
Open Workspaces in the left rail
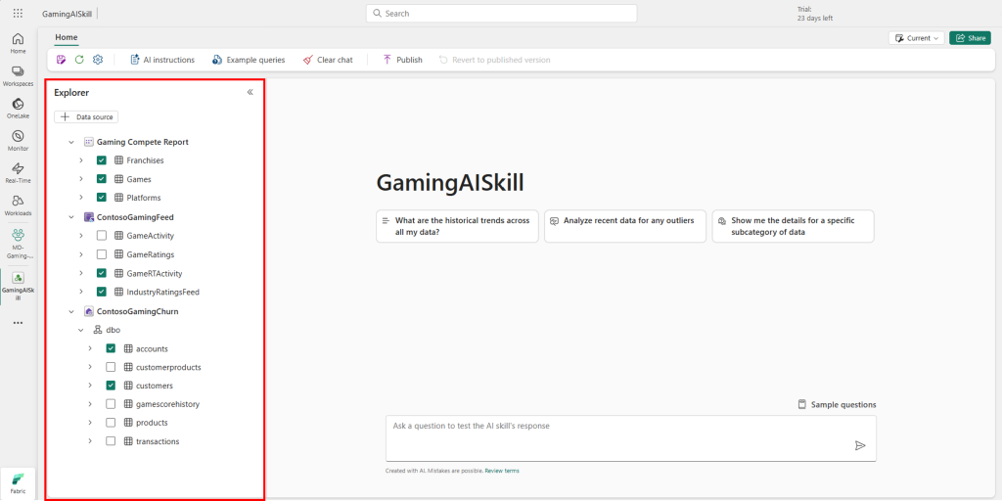pyautogui.click(x=18, y=75)
